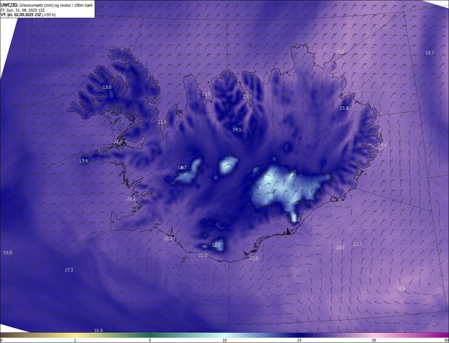Screen dimensions: 449x343
Task: Click the 11.7 value beside the glacier
Action: (x=182, y=168)
